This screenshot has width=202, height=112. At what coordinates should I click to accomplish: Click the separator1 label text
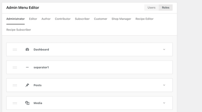pos(41,68)
